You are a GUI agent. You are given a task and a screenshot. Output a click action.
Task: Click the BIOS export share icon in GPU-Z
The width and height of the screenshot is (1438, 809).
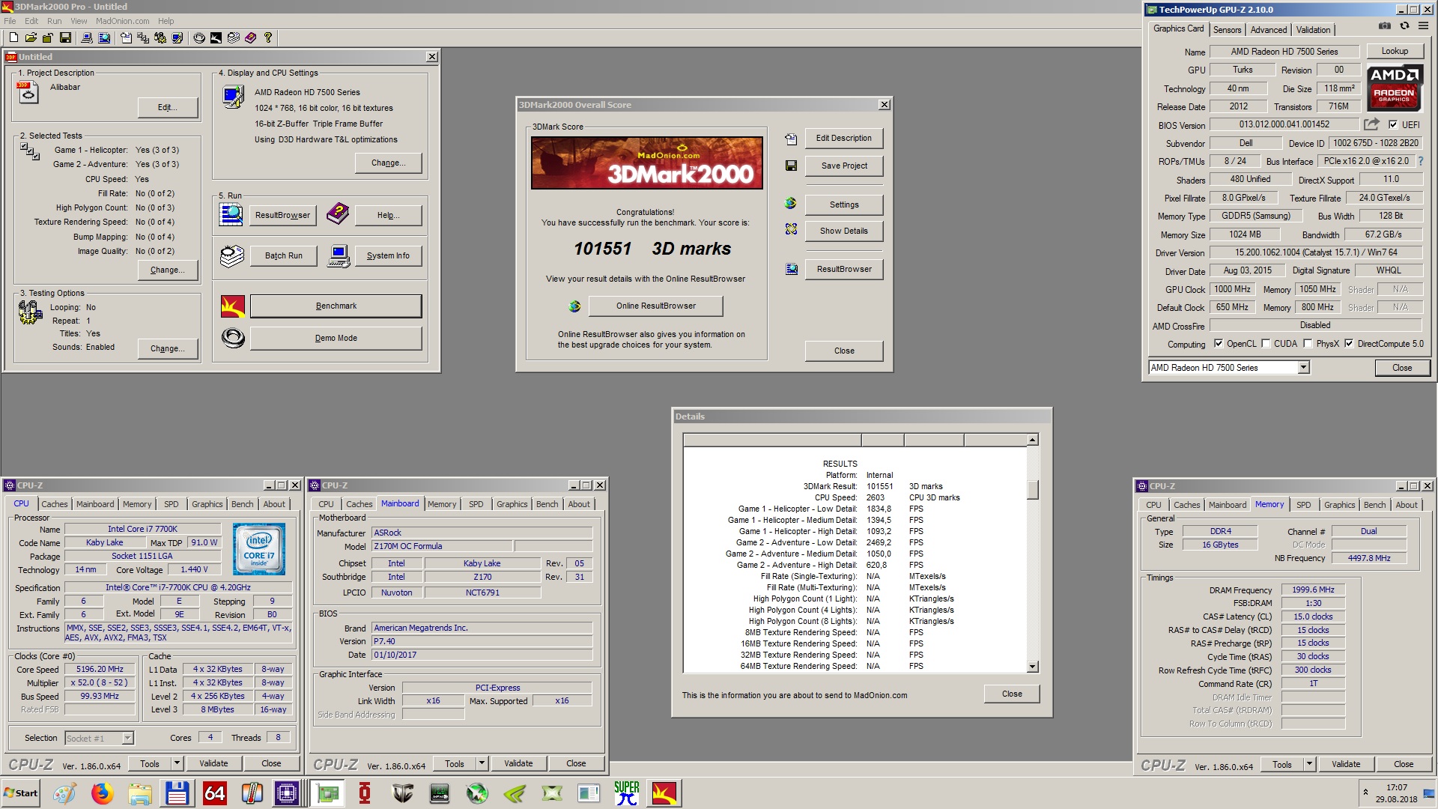click(1371, 124)
